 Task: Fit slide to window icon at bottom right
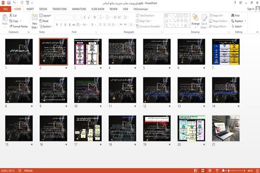[x=257, y=171]
